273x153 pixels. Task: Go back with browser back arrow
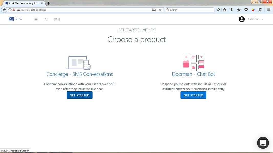4,10
